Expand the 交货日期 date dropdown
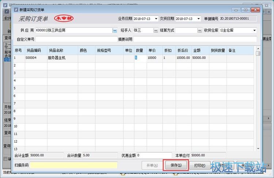The width and height of the screenshot is (274, 178). pyautogui.click(x=198, y=19)
